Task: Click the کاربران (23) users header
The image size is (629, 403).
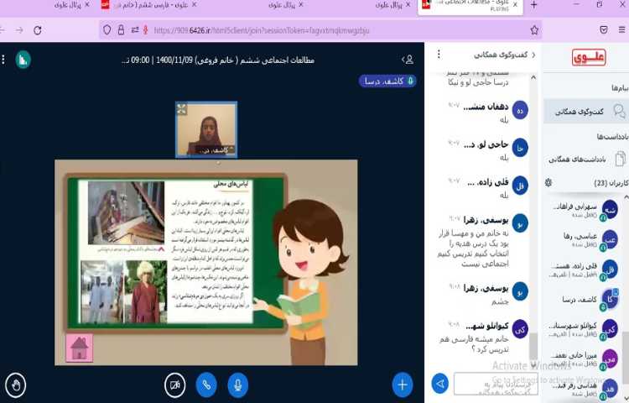Action: tap(611, 183)
